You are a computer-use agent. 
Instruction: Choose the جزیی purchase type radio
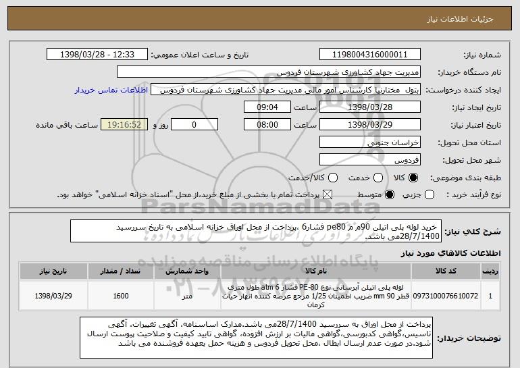point(430,195)
